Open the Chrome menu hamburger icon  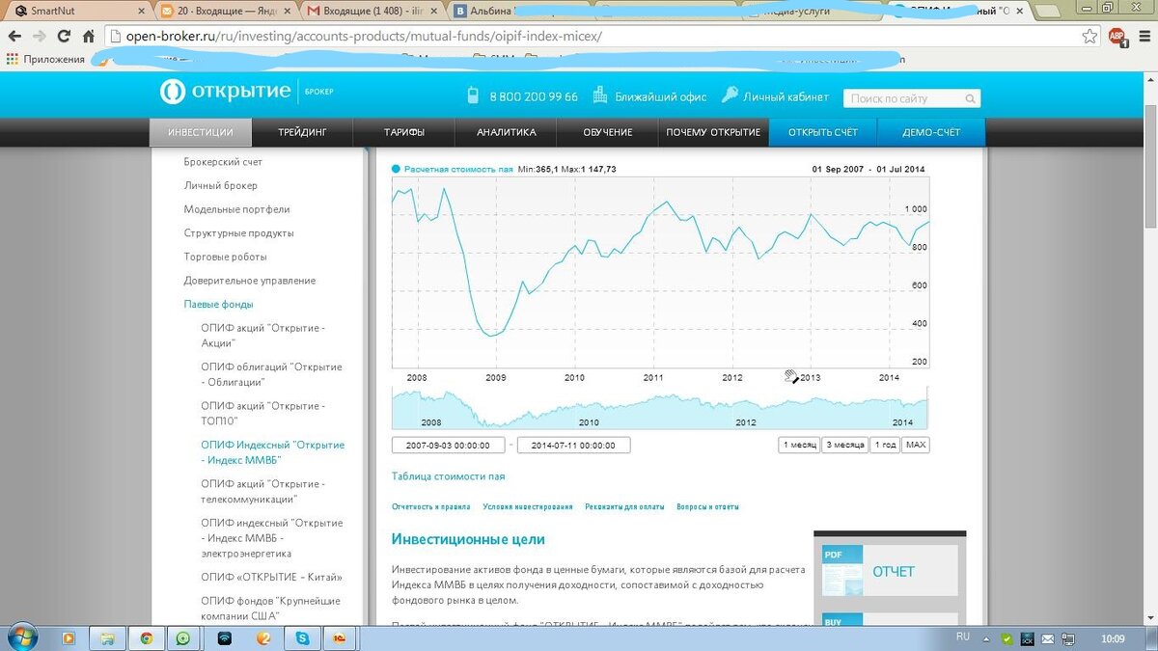coord(1143,36)
